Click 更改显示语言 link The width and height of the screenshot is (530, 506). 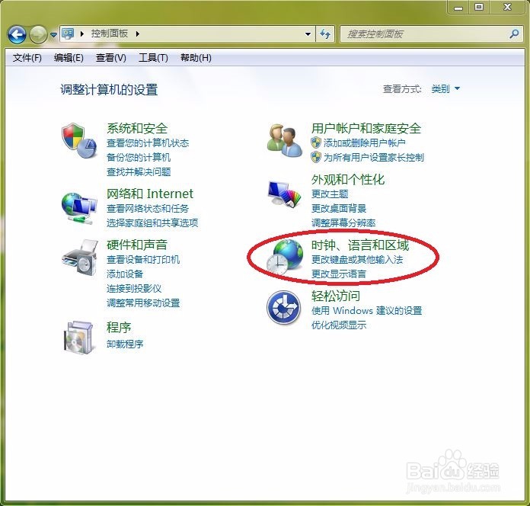tap(339, 274)
